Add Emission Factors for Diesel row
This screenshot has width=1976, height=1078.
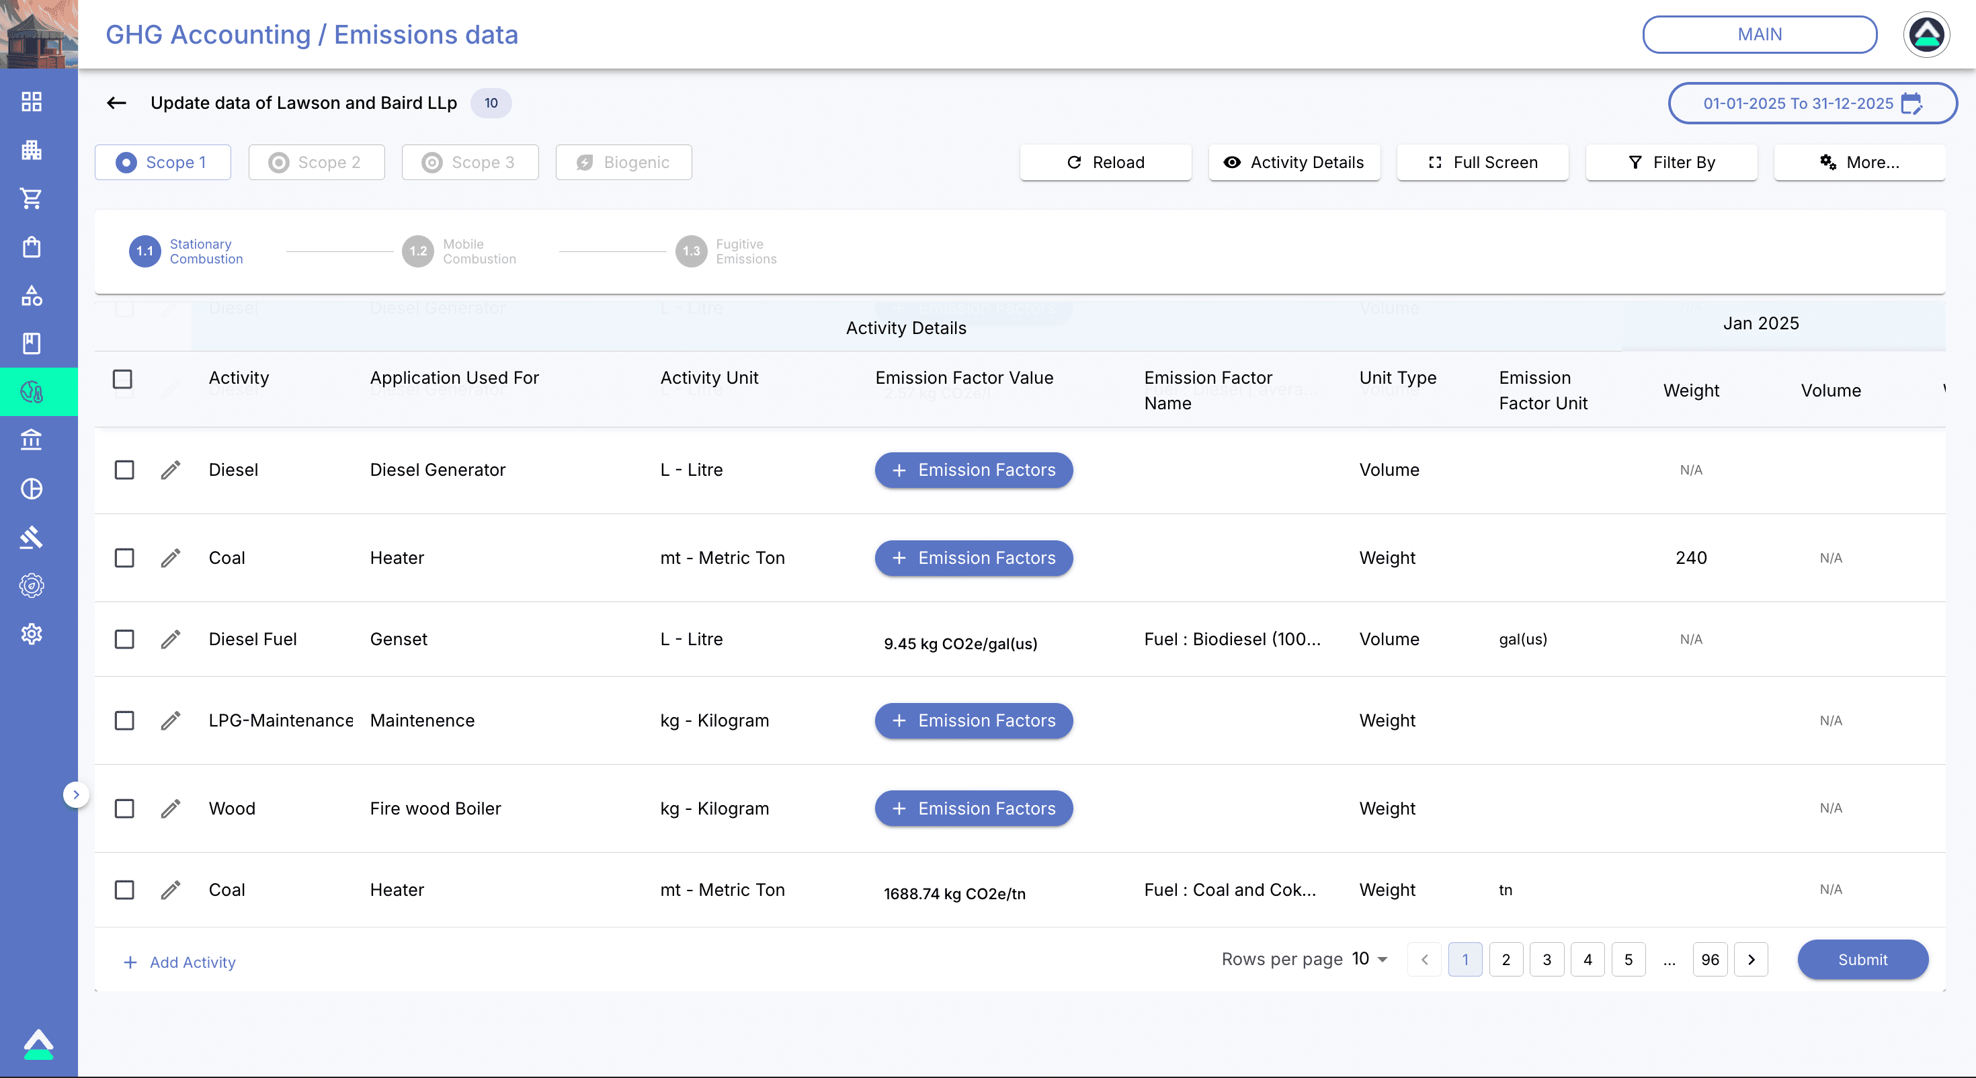coord(973,470)
